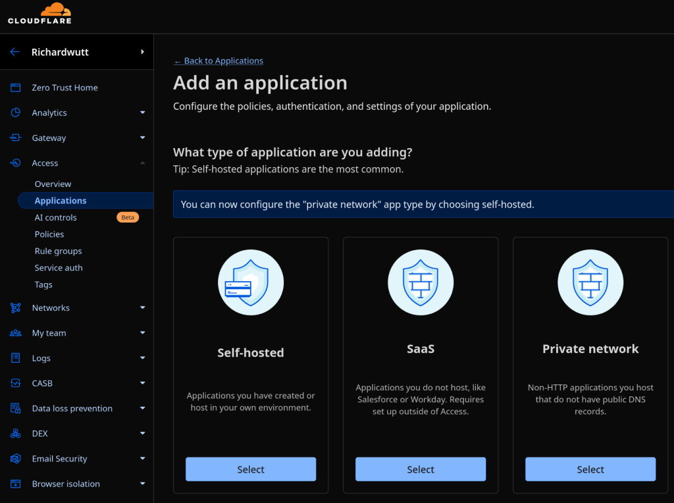The height and width of the screenshot is (503, 674).
Task: Click the Private network shield thumbnail
Action: click(590, 282)
